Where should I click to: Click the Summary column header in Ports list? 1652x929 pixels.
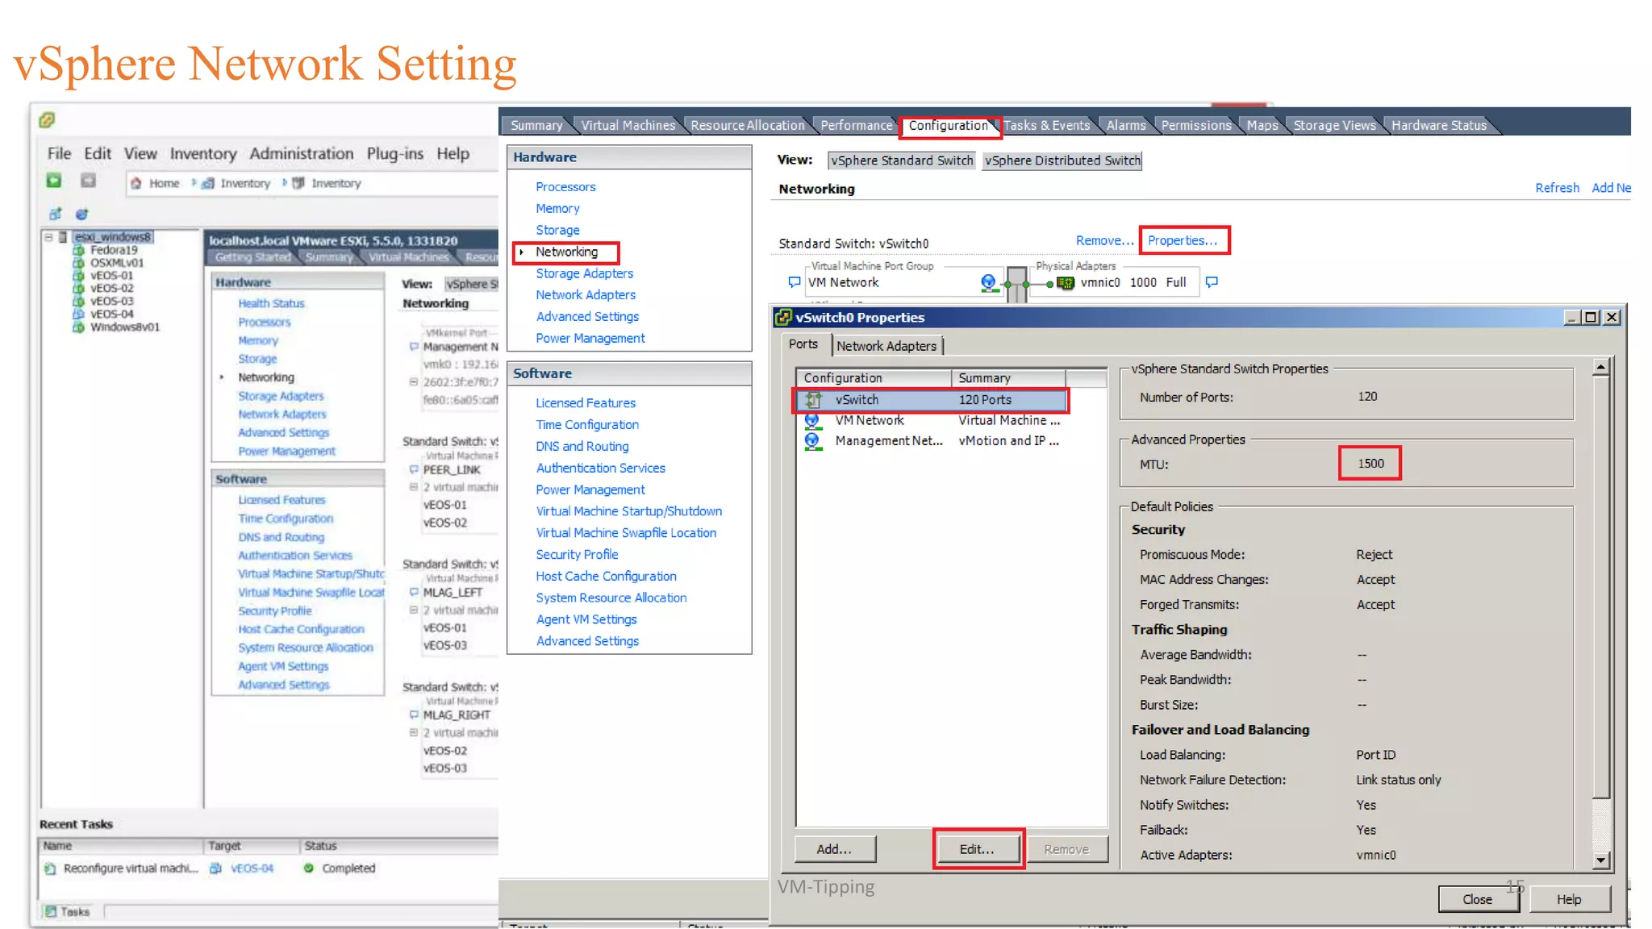click(x=1008, y=378)
